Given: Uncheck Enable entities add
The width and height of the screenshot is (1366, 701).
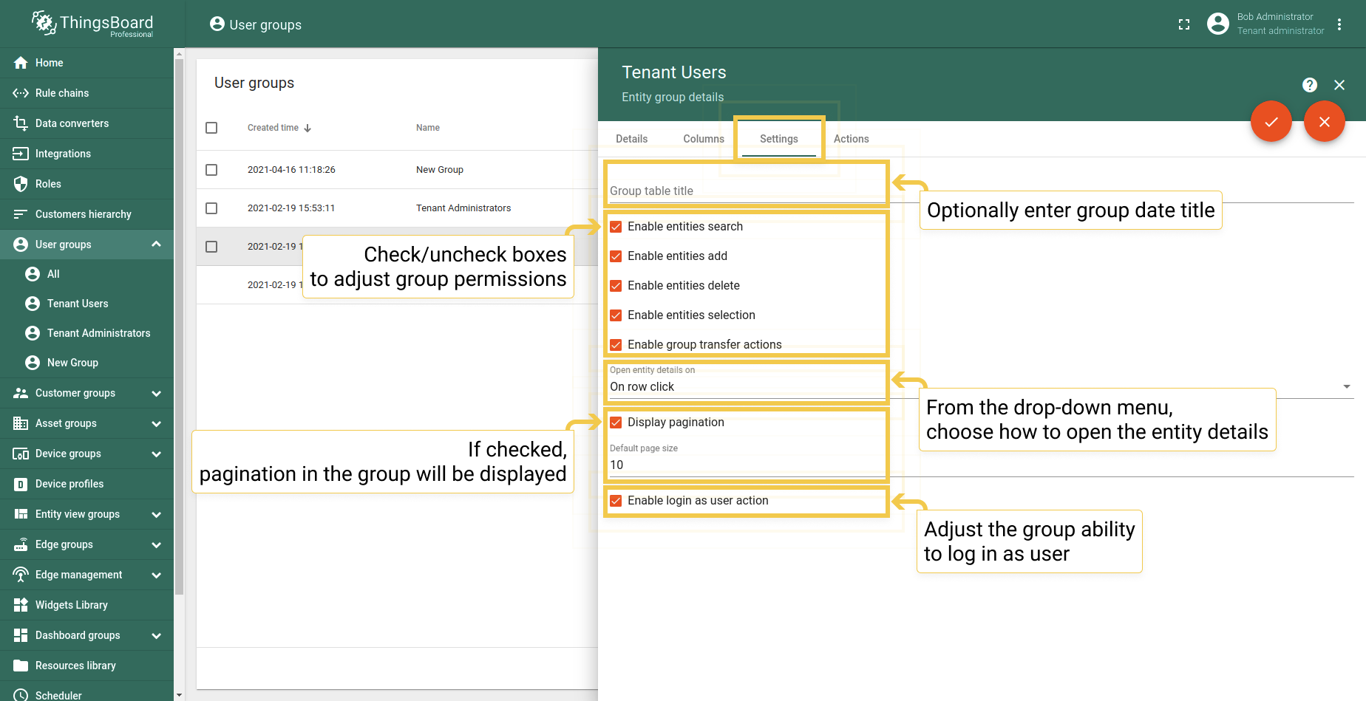Looking at the screenshot, I should (x=616, y=256).
